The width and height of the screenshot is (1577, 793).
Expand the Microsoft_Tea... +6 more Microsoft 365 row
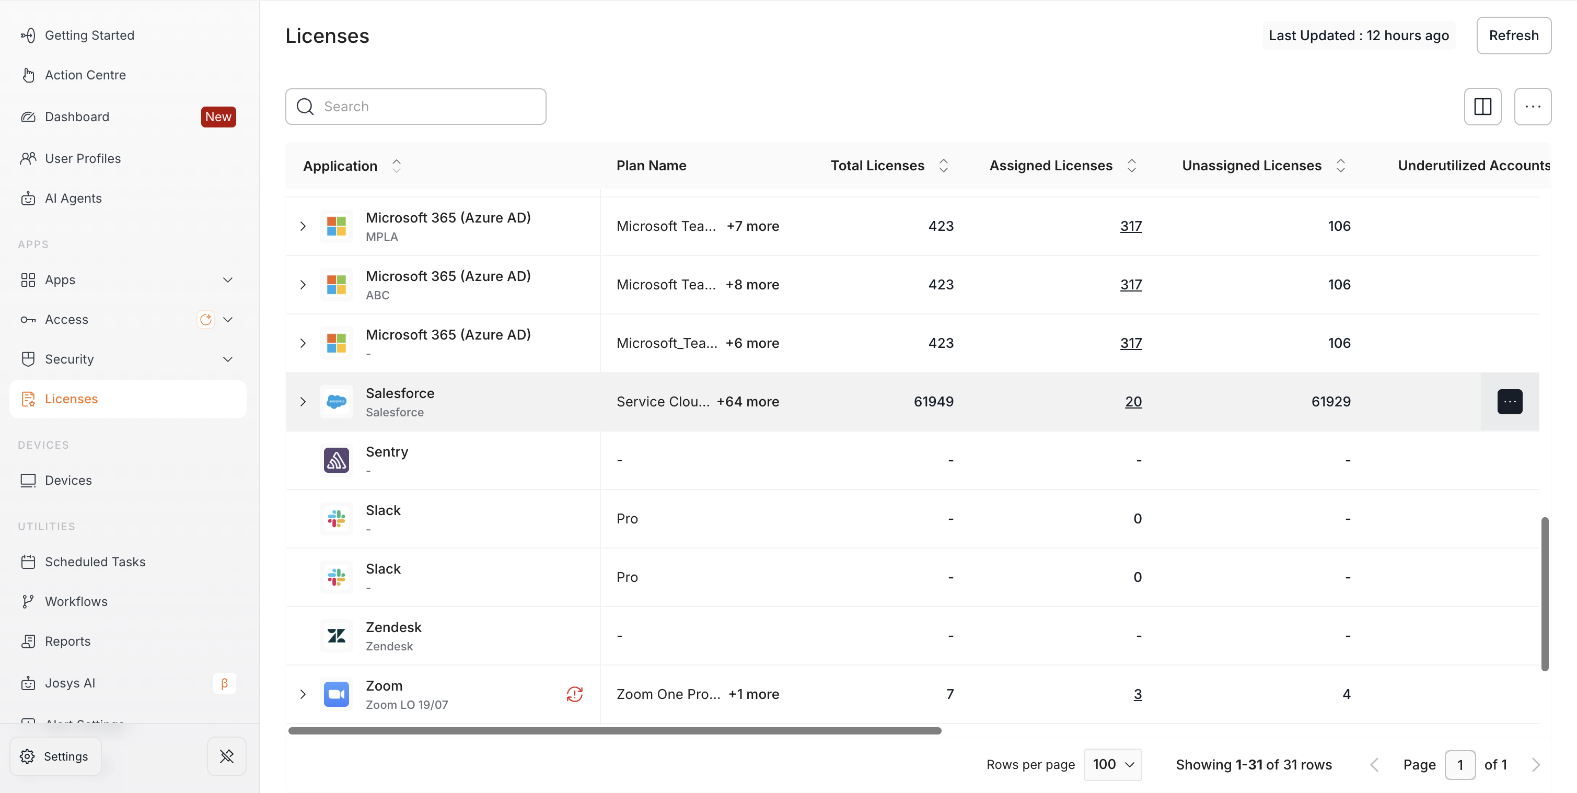coord(303,343)
